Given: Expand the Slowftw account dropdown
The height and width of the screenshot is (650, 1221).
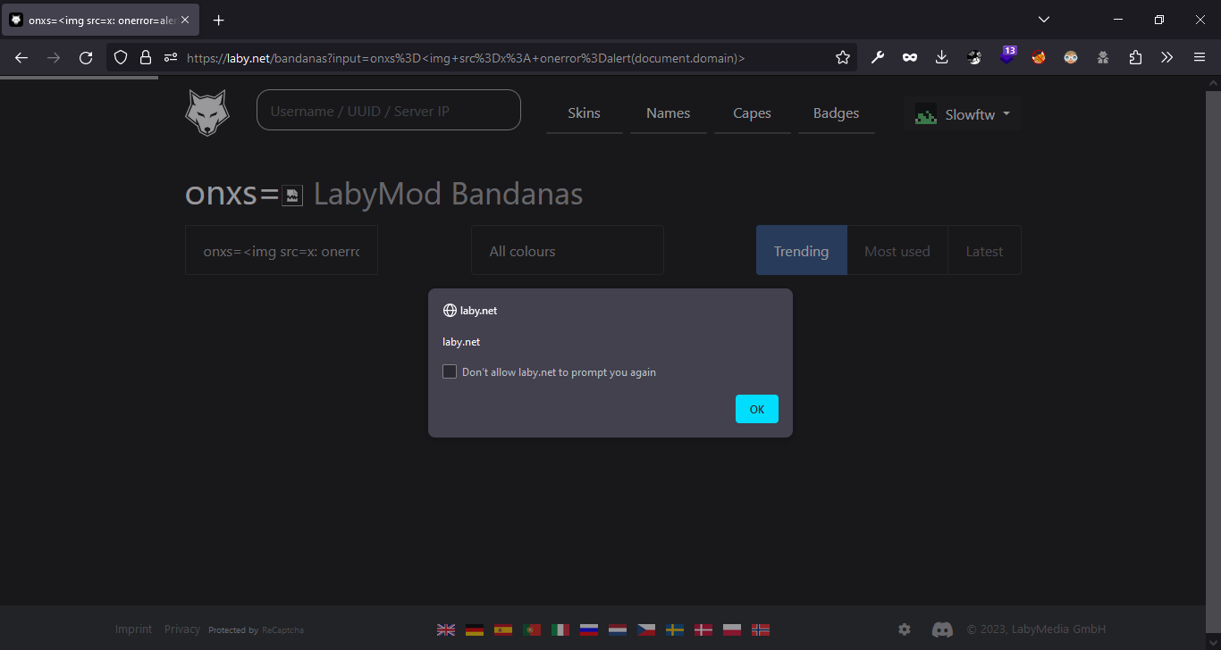Looking at the screenshot, I should (963, 114).
